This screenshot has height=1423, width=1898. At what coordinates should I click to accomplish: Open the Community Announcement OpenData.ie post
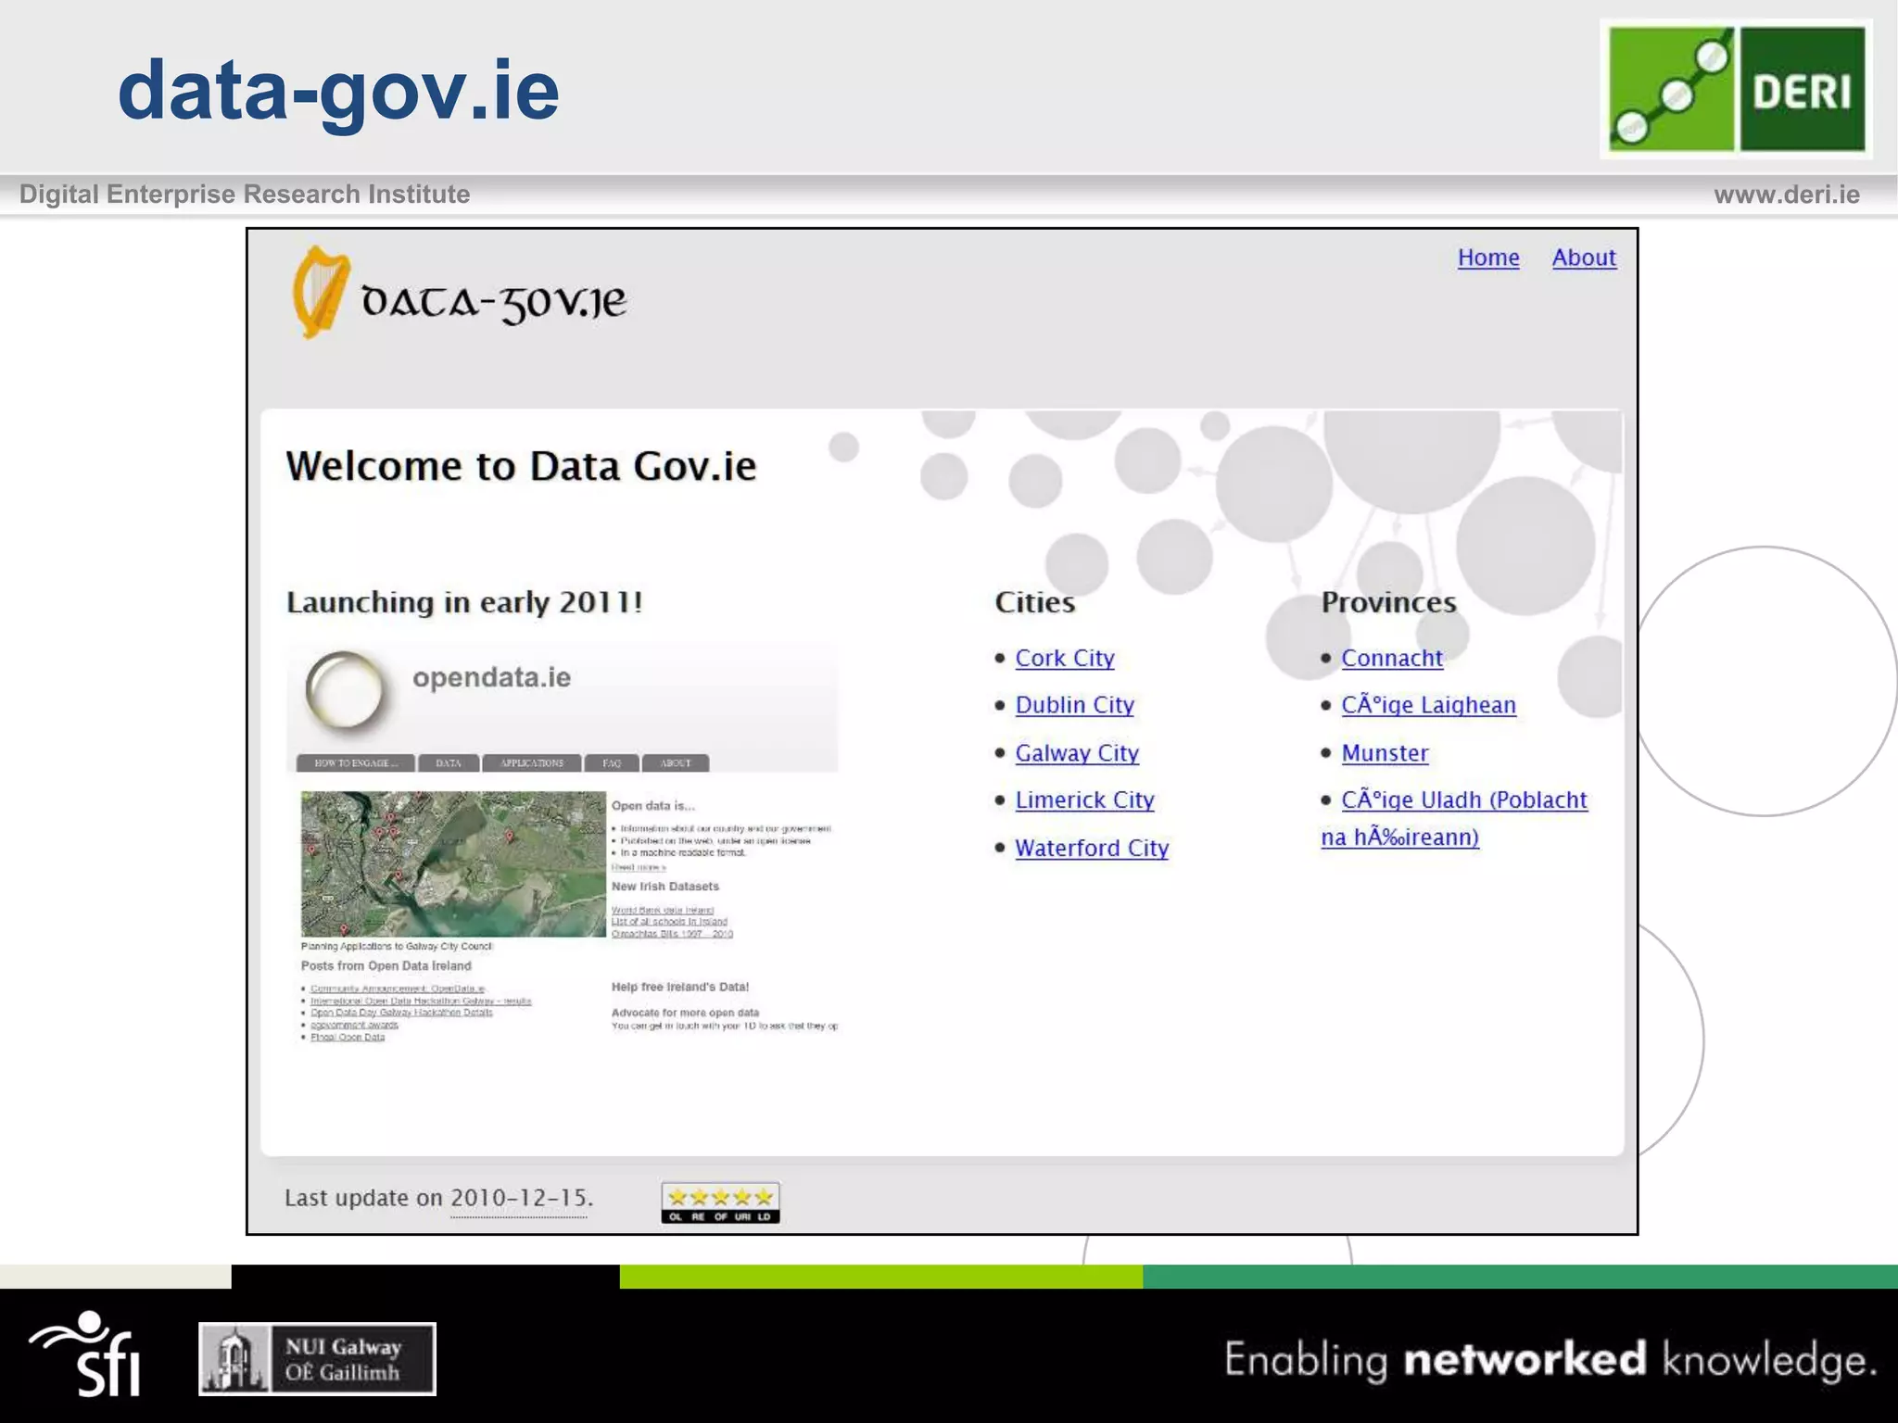[x=398, y=989]
